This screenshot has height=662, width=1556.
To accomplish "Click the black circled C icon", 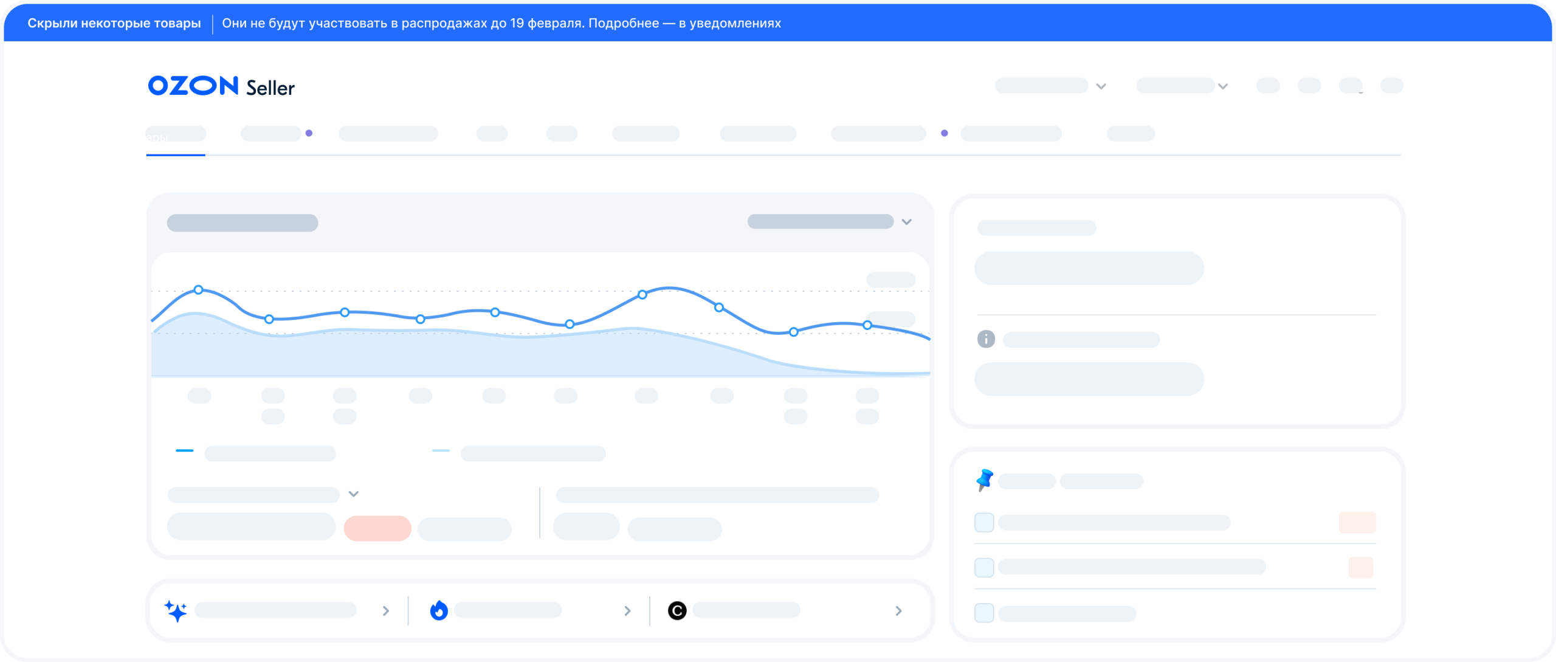I will [677, 610].
